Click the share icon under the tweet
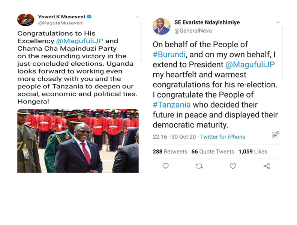The image size is (297, 225). click(x=267, y=166)
